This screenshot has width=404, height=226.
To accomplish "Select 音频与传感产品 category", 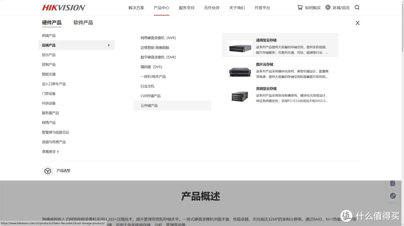I will [x=54, y=142].
